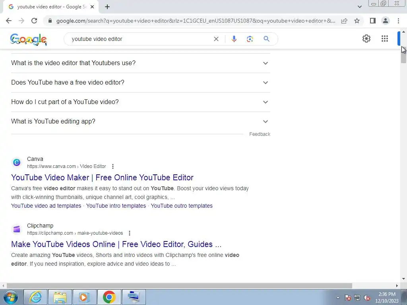This screenshot has height=305, width=407.
Task: Open the tab search dropdown arrow
Action: pos(359,7)
